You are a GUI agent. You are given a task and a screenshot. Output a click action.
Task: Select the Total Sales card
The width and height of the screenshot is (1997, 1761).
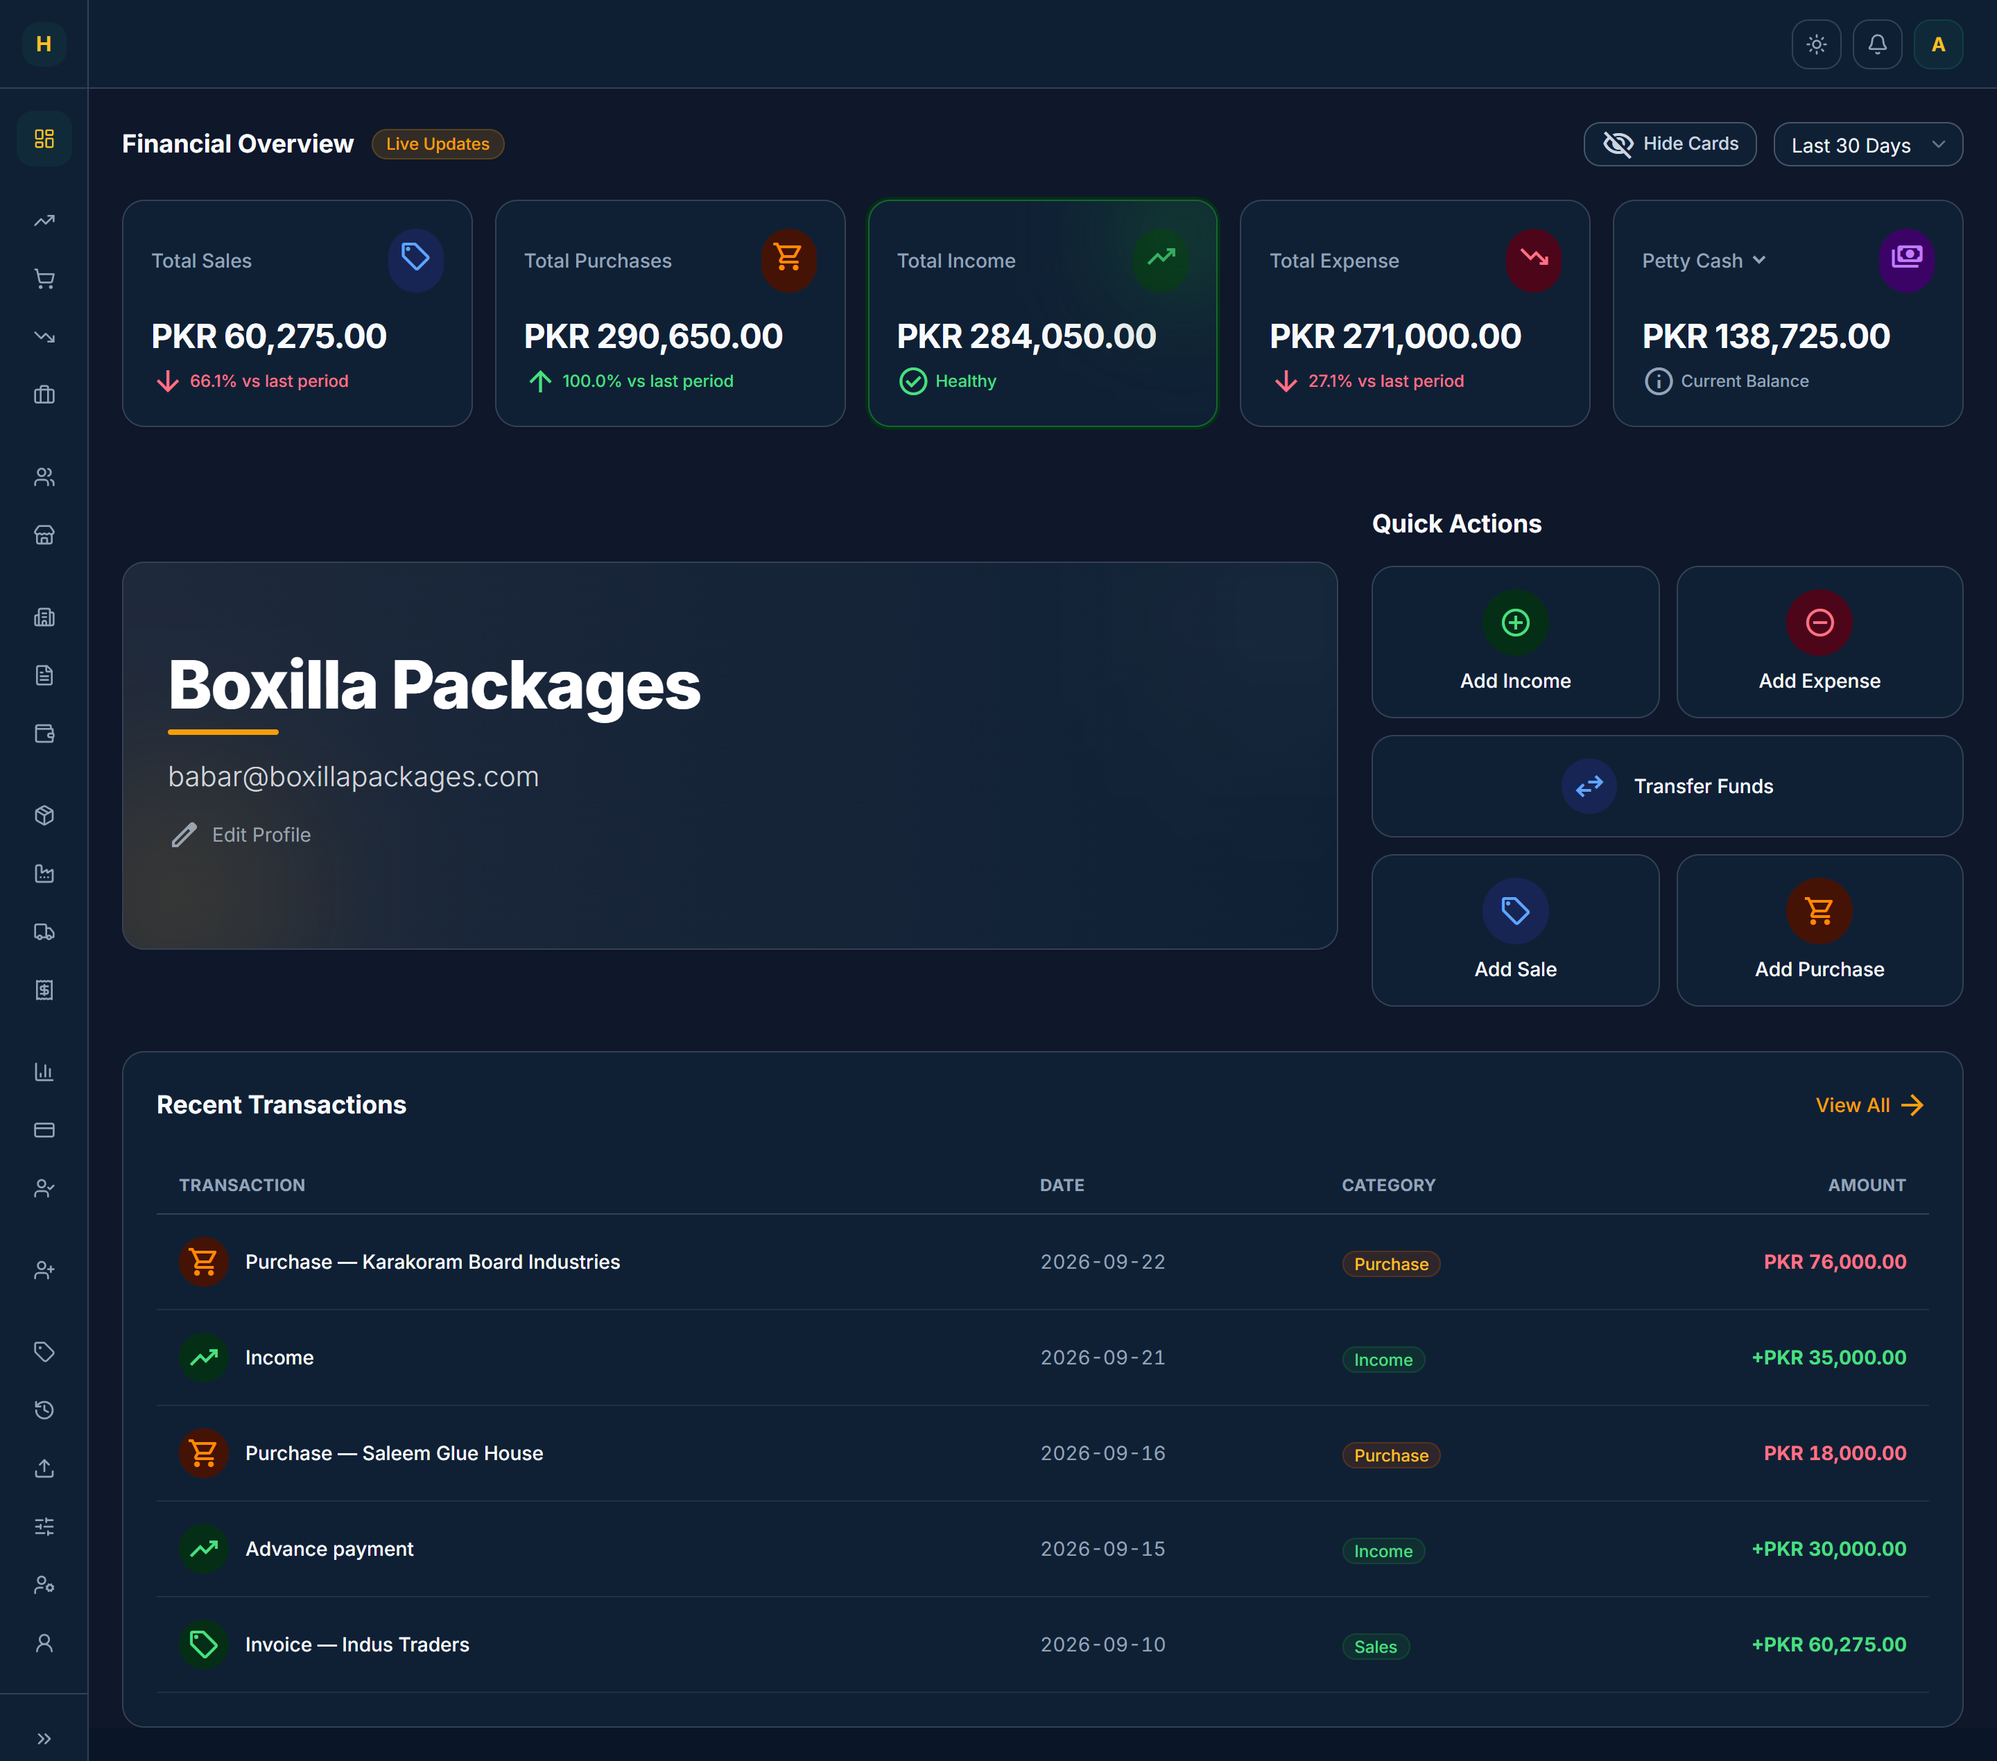pos(297,313)
